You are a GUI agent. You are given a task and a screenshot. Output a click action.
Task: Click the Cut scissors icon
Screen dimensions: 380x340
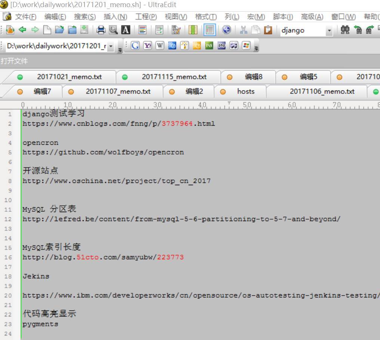(243, 30)
